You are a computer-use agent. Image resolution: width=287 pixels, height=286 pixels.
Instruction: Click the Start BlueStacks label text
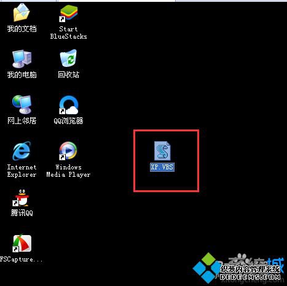tap(68, 33)
